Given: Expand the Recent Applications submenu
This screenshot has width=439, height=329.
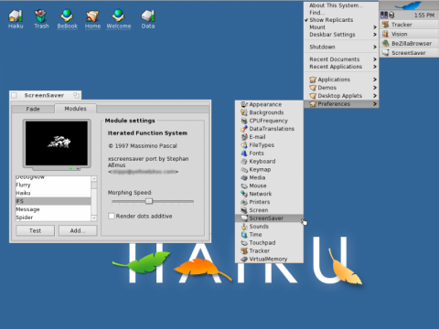Looking at the screenshot, I should pos(341,67).
